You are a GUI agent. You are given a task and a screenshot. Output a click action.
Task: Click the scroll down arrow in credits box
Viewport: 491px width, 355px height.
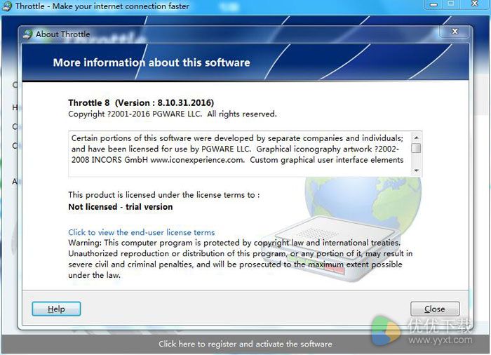pyautogui.click(x=416, y=170)
